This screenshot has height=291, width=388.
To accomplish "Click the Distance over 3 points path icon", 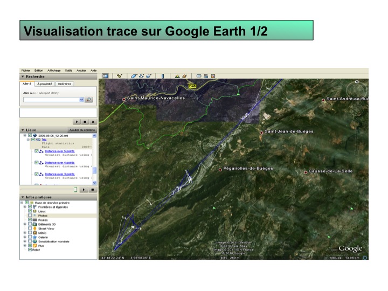I will 41,174.
